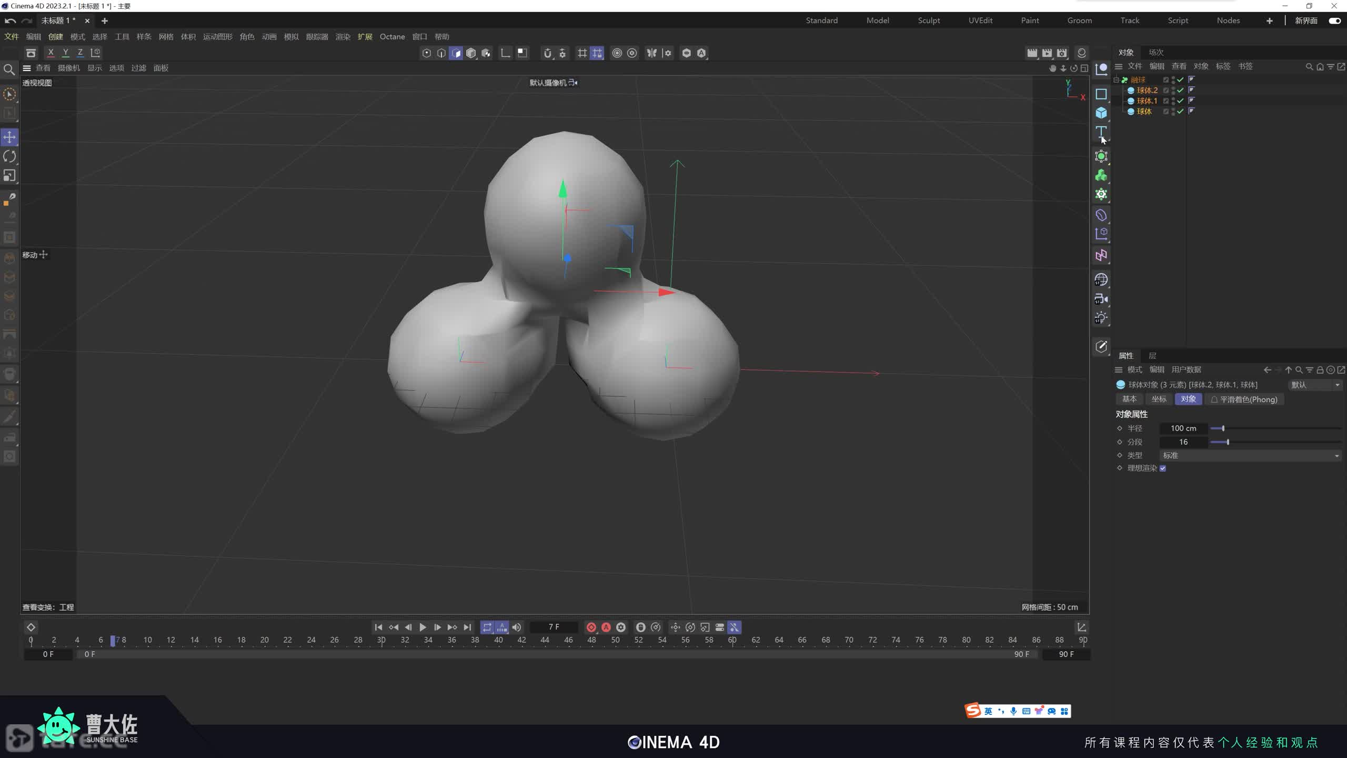Select the Scale tool in left toolbar
The height and width of the screenshot is (758, 1347).
pos(9,175)
